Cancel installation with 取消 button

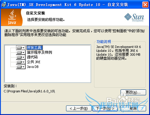point(133,108)
